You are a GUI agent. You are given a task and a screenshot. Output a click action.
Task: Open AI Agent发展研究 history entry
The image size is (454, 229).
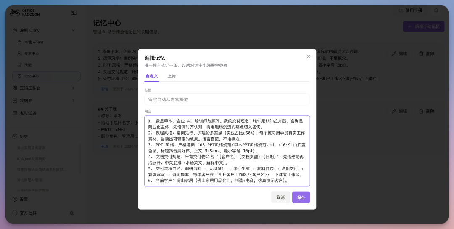(x=31, y=159)
